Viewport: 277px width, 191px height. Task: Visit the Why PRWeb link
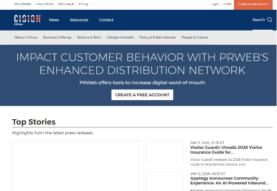(x=23, y=4)
